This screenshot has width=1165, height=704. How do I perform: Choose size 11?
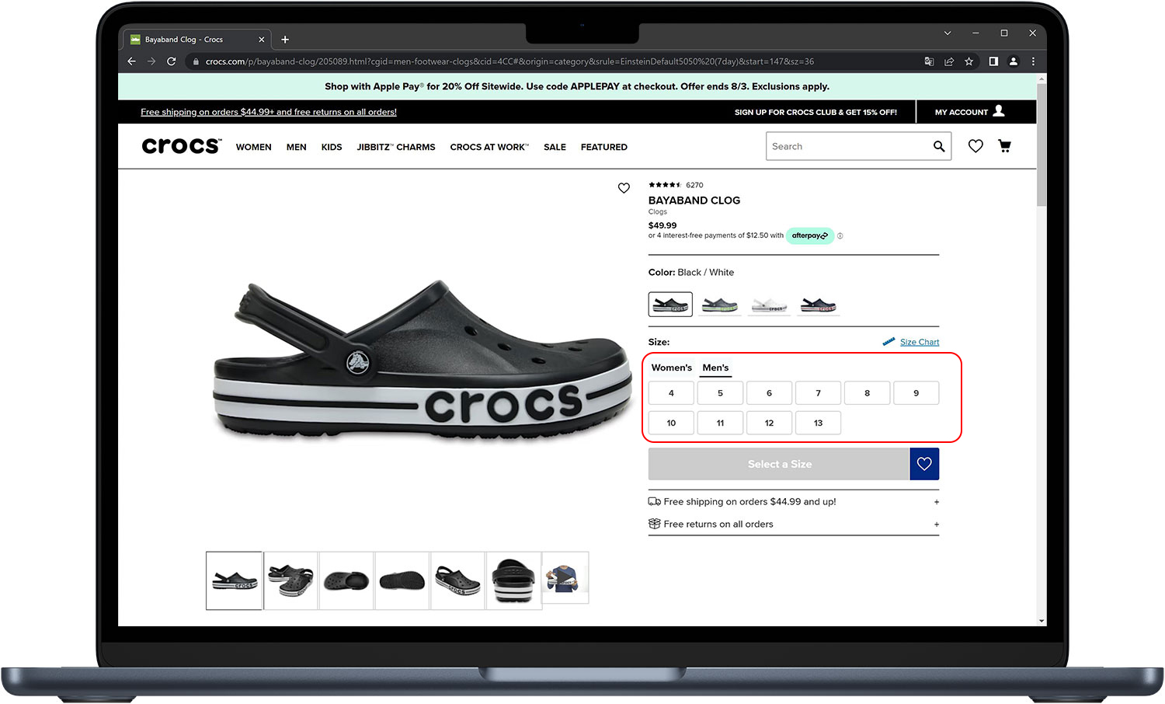(720, 423)
